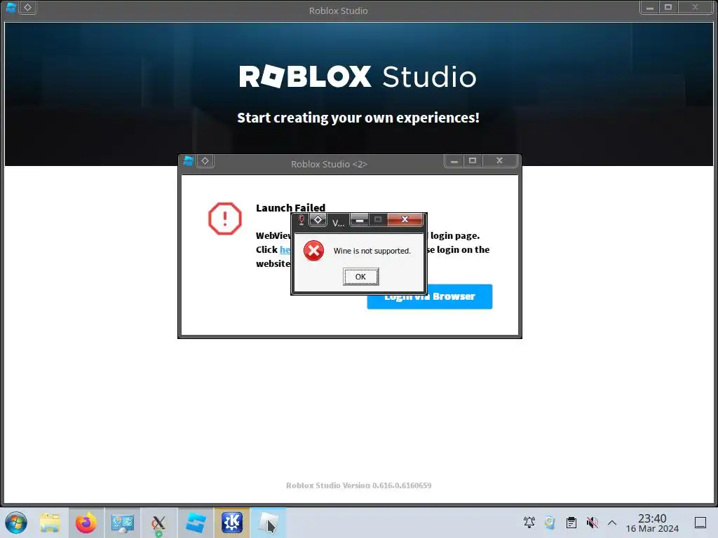Click Roblox Studio <2> window app icon
The width and height of the screenshot is (718, 538).
188,161
